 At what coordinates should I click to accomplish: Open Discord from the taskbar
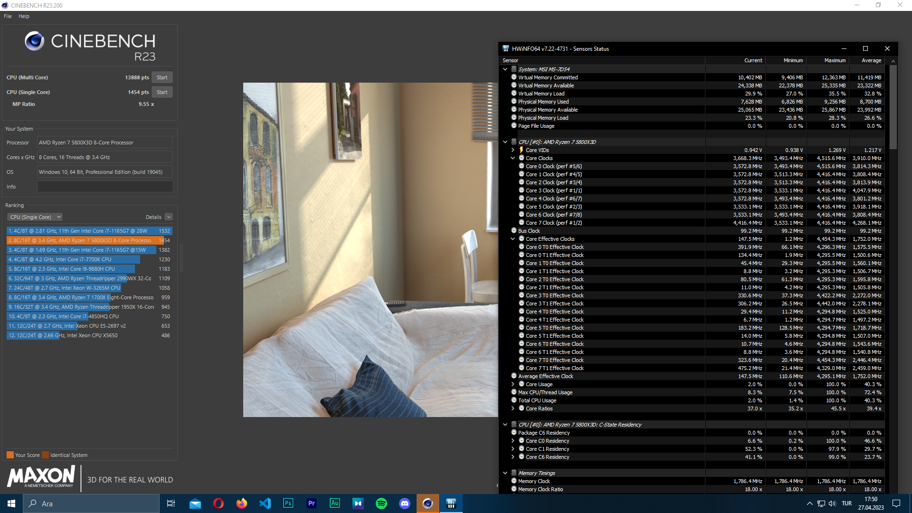tap(404, 503)
